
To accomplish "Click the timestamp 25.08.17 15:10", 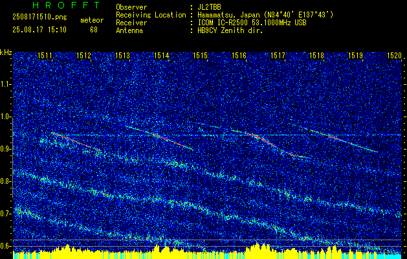I will point(39,30).
